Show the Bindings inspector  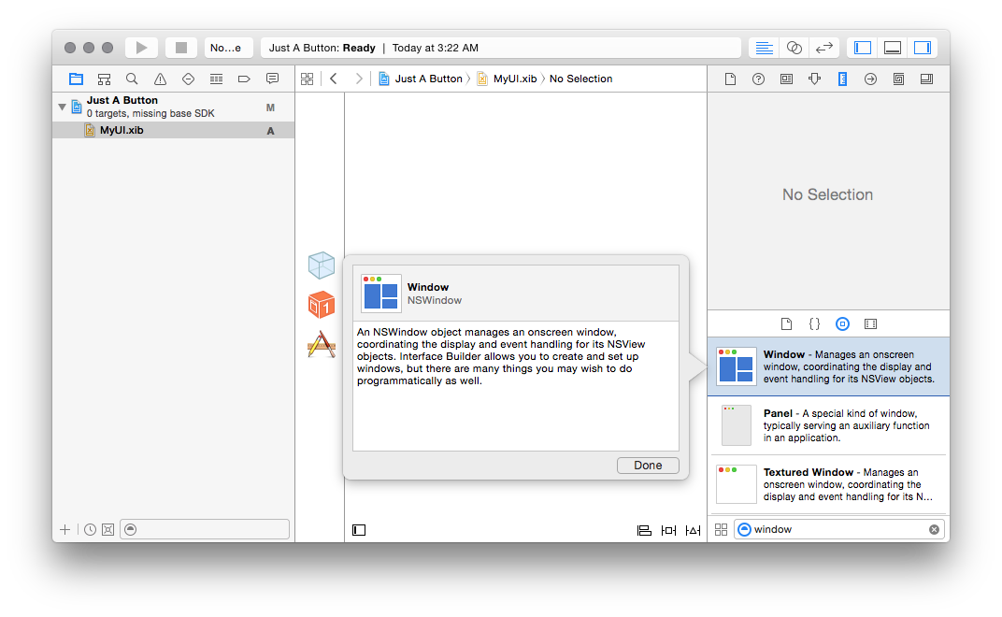click(898, 79)
